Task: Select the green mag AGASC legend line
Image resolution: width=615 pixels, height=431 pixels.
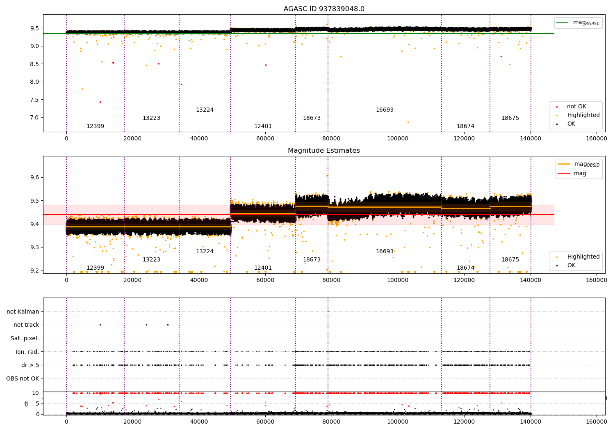Action: coord(563,23)
